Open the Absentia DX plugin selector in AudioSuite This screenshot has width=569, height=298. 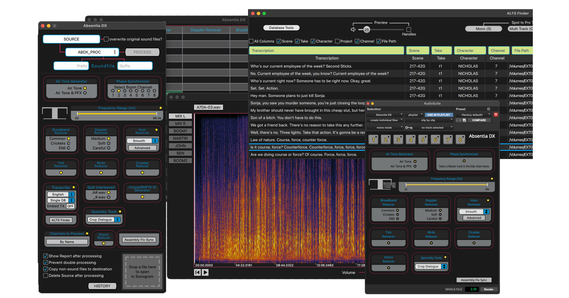coord(385,115)
